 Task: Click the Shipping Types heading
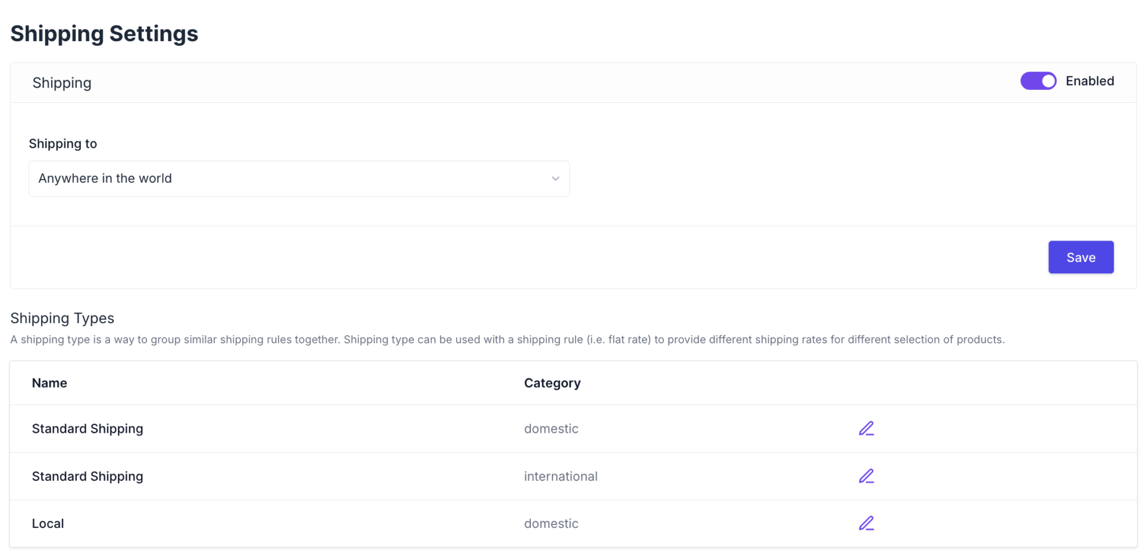pos(62,318)
